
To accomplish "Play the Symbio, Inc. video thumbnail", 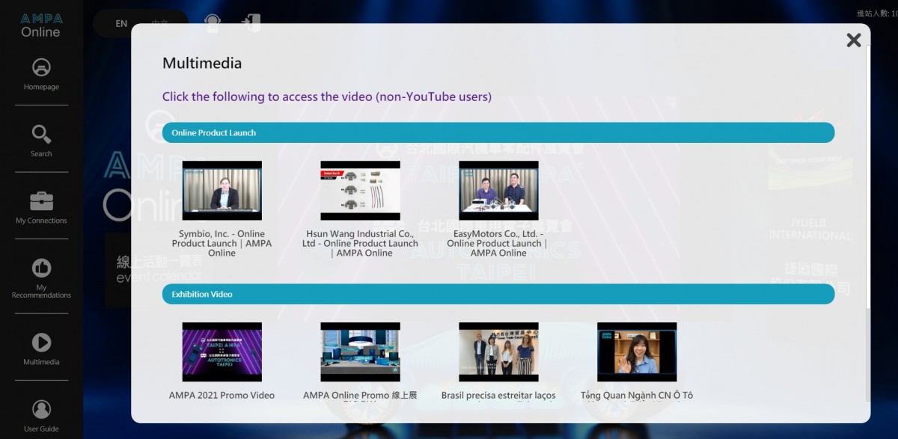I will [222, 191].
